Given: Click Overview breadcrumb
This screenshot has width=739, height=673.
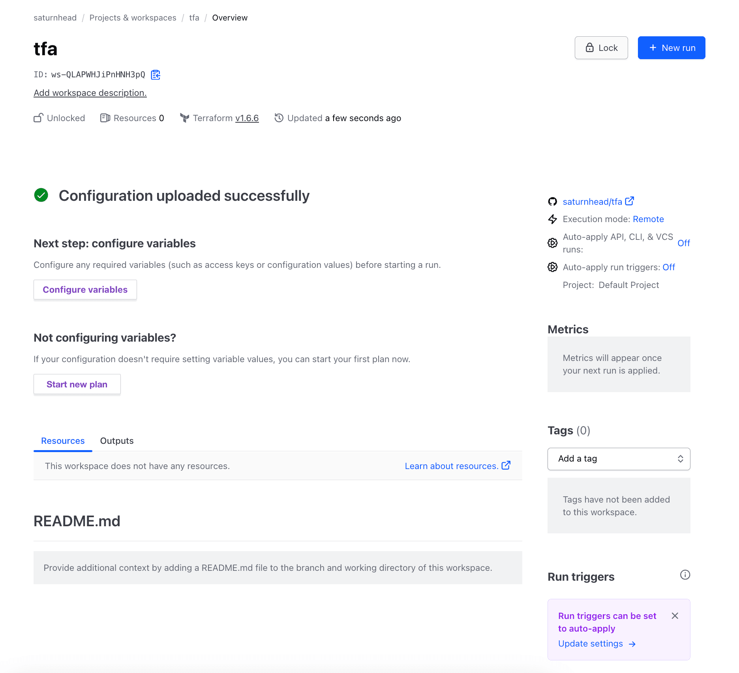Looking at the screenshot, I should tap(230, 18).
